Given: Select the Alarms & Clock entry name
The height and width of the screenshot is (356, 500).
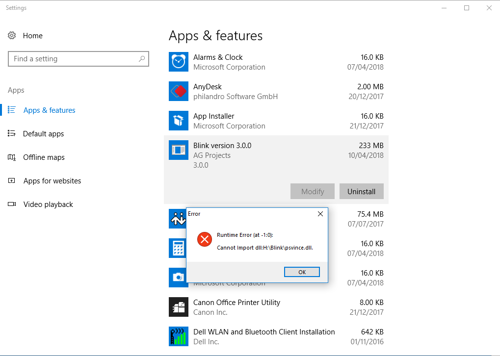Looking at the screenshot, I should pos(218,57).
